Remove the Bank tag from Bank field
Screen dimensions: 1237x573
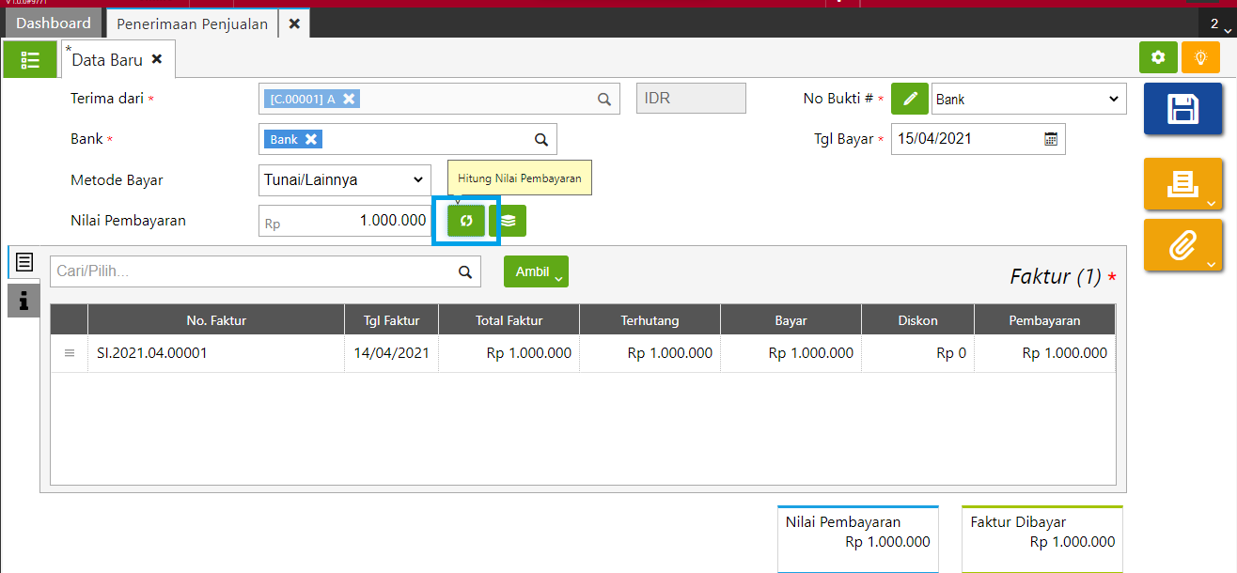[x=311, y=139]
